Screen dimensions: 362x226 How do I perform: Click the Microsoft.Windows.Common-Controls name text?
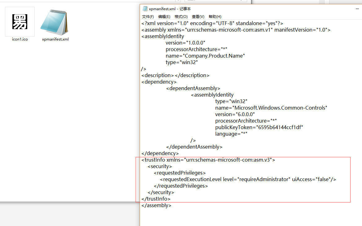[280, 108]
